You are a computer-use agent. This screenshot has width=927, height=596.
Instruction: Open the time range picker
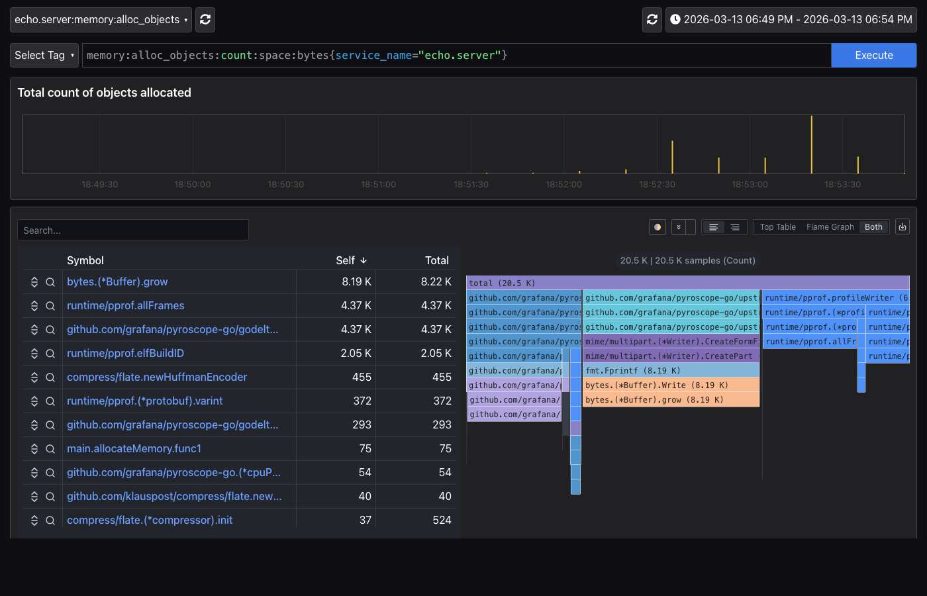791,20
